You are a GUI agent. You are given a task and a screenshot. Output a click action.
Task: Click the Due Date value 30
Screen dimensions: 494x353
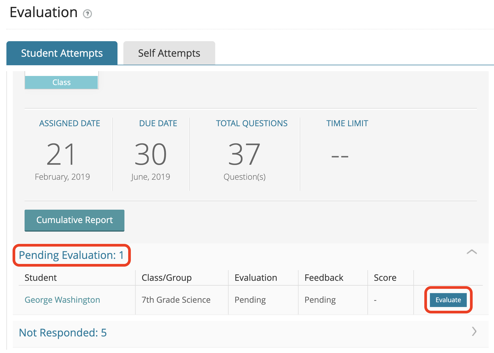tap(150, 154)
